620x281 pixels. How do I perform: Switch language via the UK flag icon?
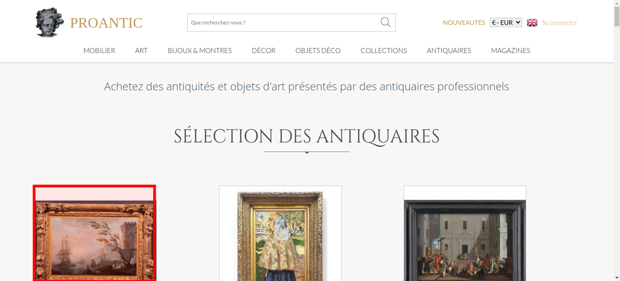point(532,23)
